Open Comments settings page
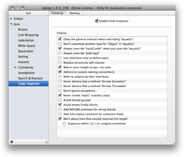The height and width of the screenshot is (157, 184). pos(26,67)
